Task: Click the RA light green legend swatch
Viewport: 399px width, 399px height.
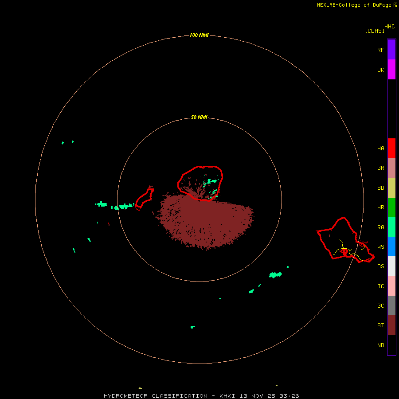Action: [391, 227]
